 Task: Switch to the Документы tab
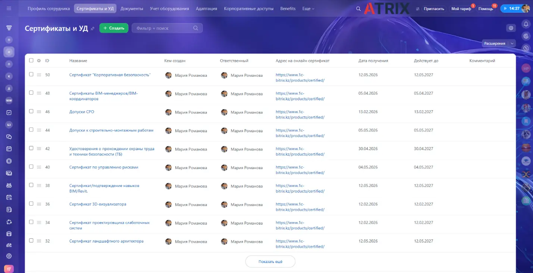(132, 9)
